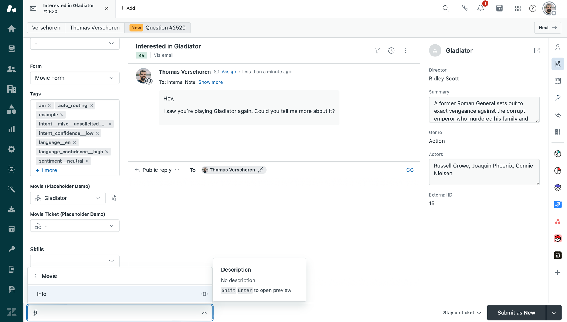This screenshot has width=567, height=322.
Task: Click Show more link
Action: pyautogui.click(x=210, y=82)
